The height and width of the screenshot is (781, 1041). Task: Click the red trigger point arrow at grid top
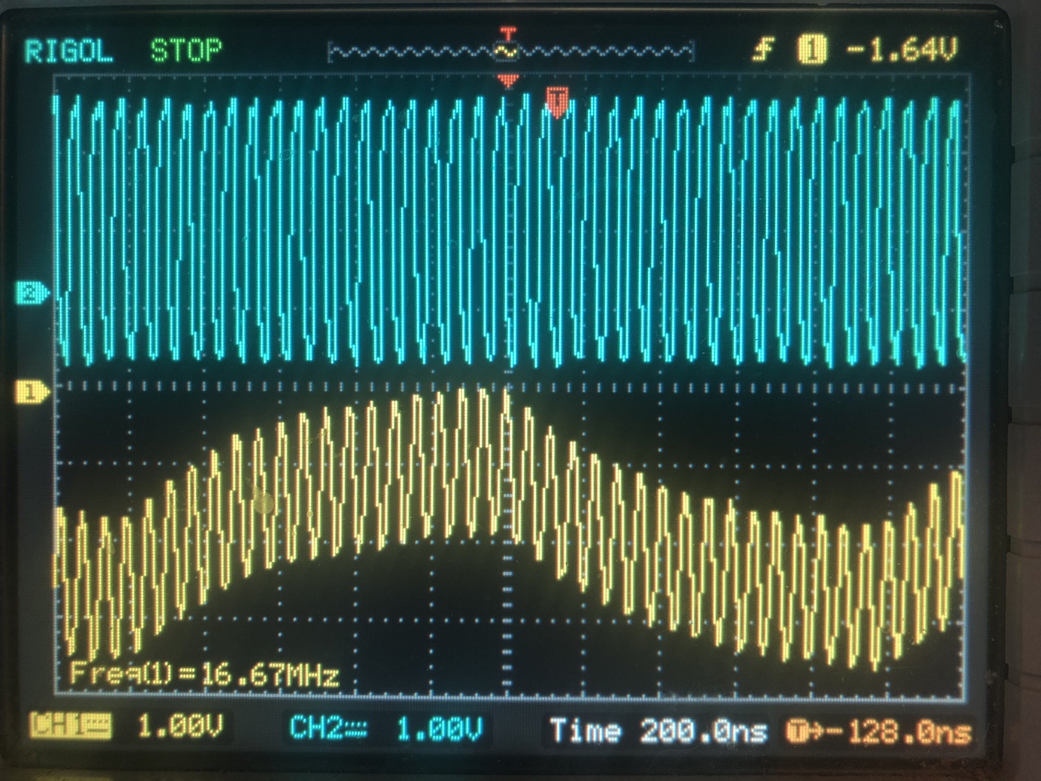[x=508, y=80]
